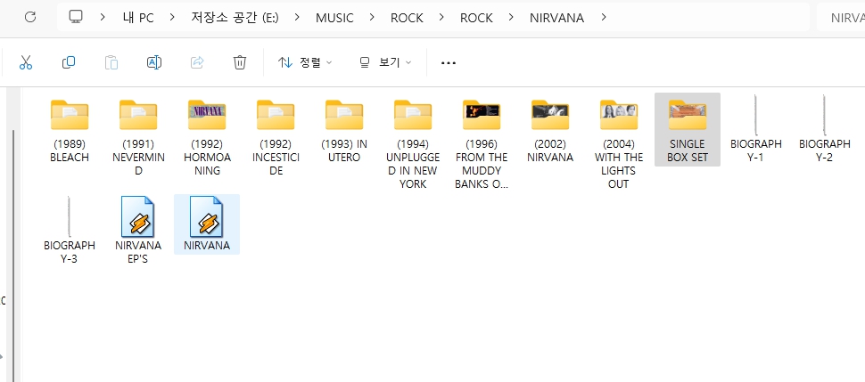Click the Rename icon in toolbar
This screenshot has width=865, height=382.
click(154, 62)
